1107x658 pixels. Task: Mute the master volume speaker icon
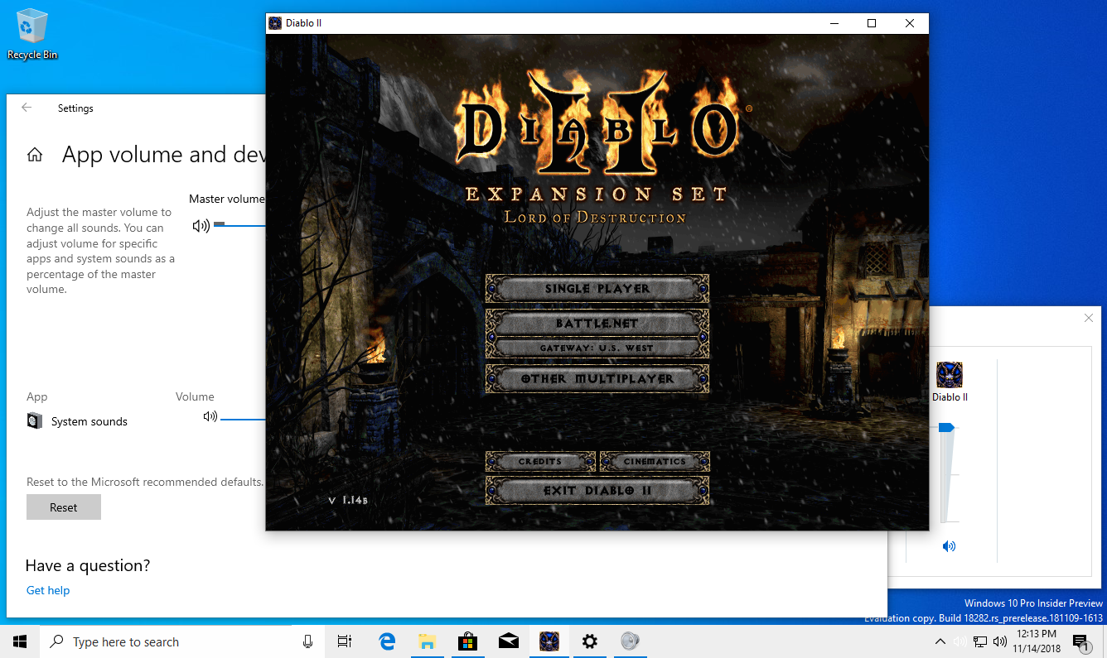coord(201,225)
